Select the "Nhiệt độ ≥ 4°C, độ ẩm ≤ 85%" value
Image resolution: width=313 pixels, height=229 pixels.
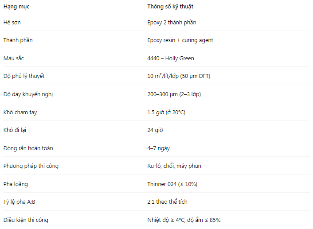pyautogui.click(x=184, y=220)
